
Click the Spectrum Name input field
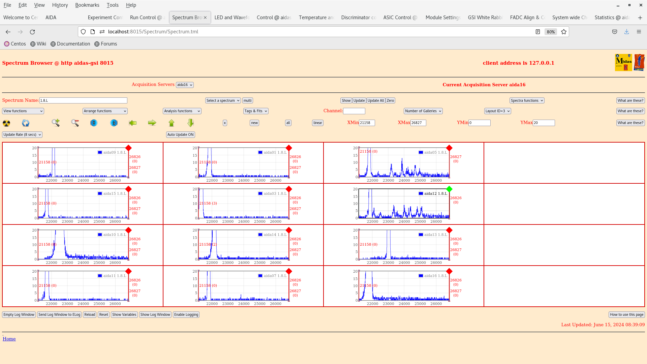click(83, 100)
